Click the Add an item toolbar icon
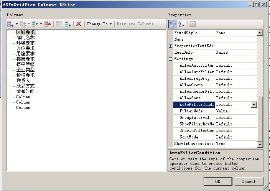Image resolution: width=270 pixels, height=191 pixels. 10,24
